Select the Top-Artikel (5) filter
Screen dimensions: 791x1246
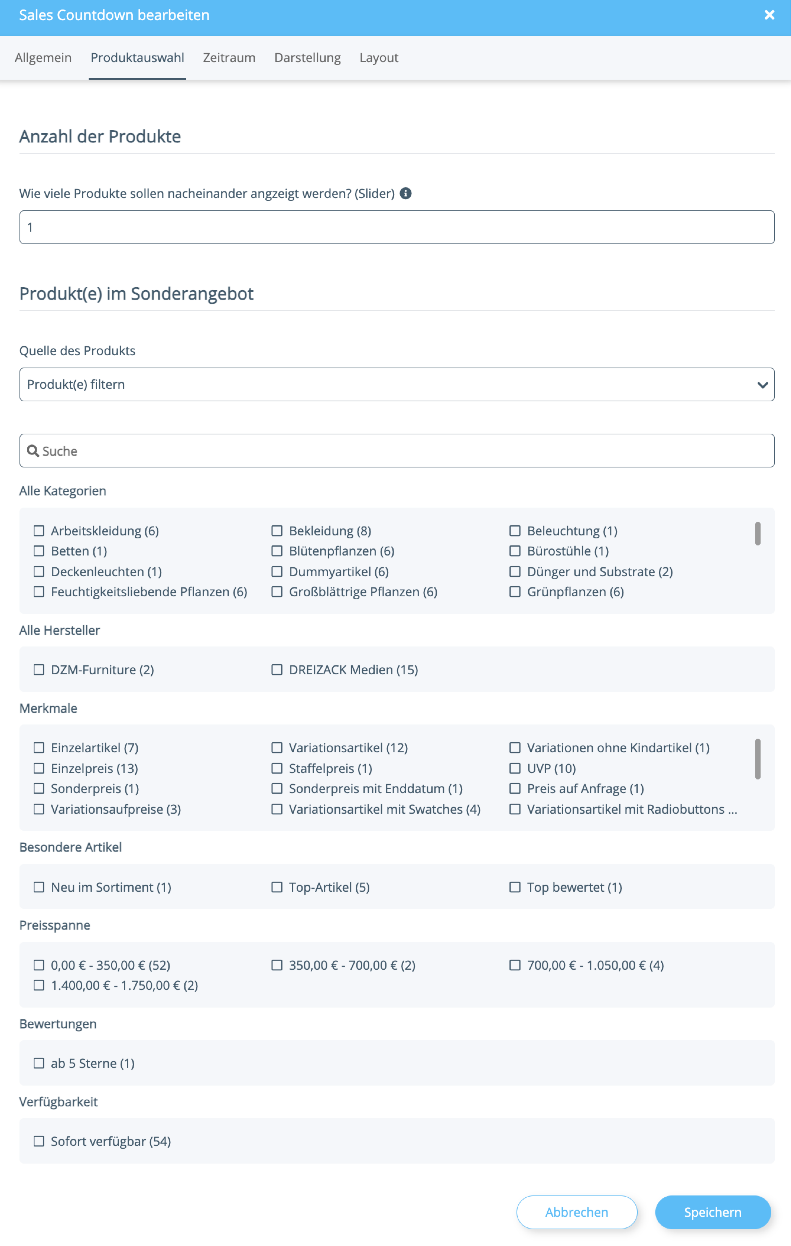[x=276, y=887]
